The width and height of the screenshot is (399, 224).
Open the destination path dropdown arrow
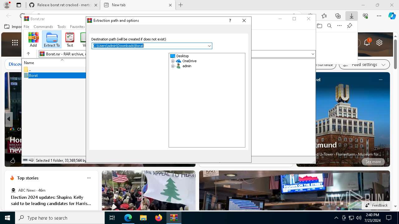[209, 46]
